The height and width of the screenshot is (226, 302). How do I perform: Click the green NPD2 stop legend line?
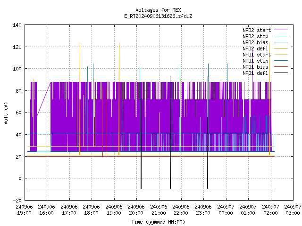pyautogui.click(x=281, y=36)
